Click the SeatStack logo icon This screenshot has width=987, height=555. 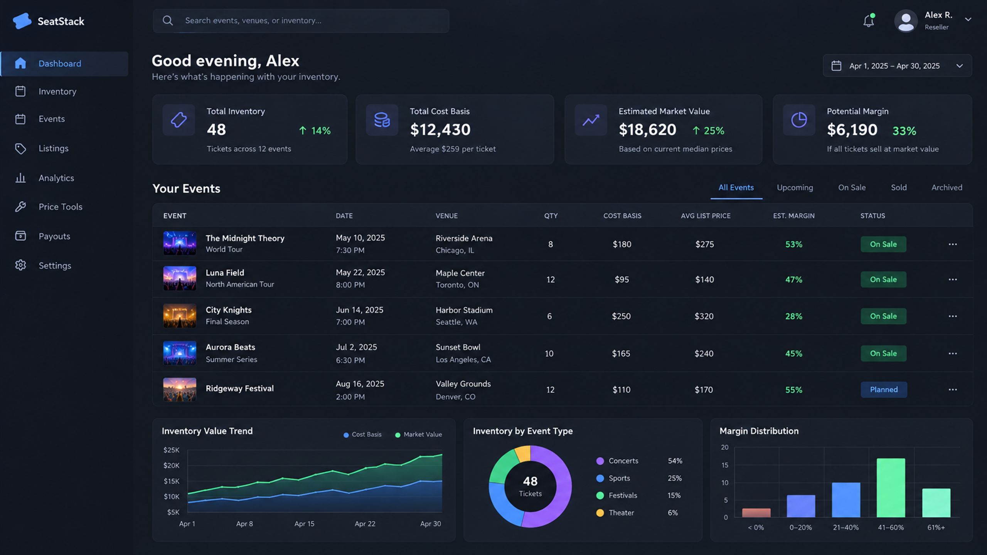22,21
